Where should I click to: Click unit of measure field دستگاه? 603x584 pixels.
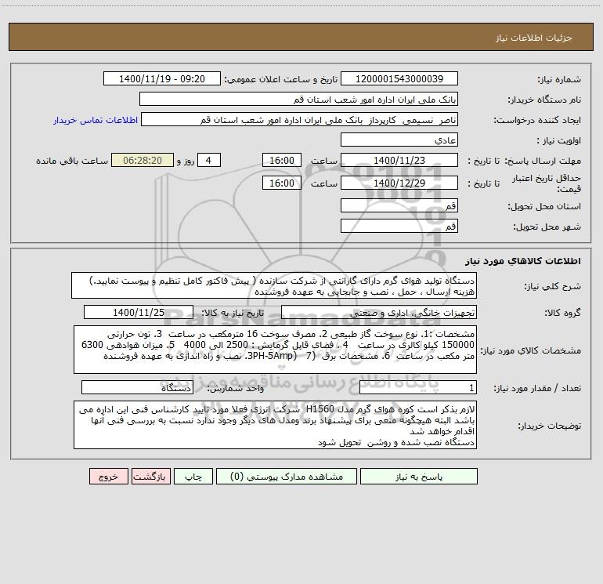point(137,388)
